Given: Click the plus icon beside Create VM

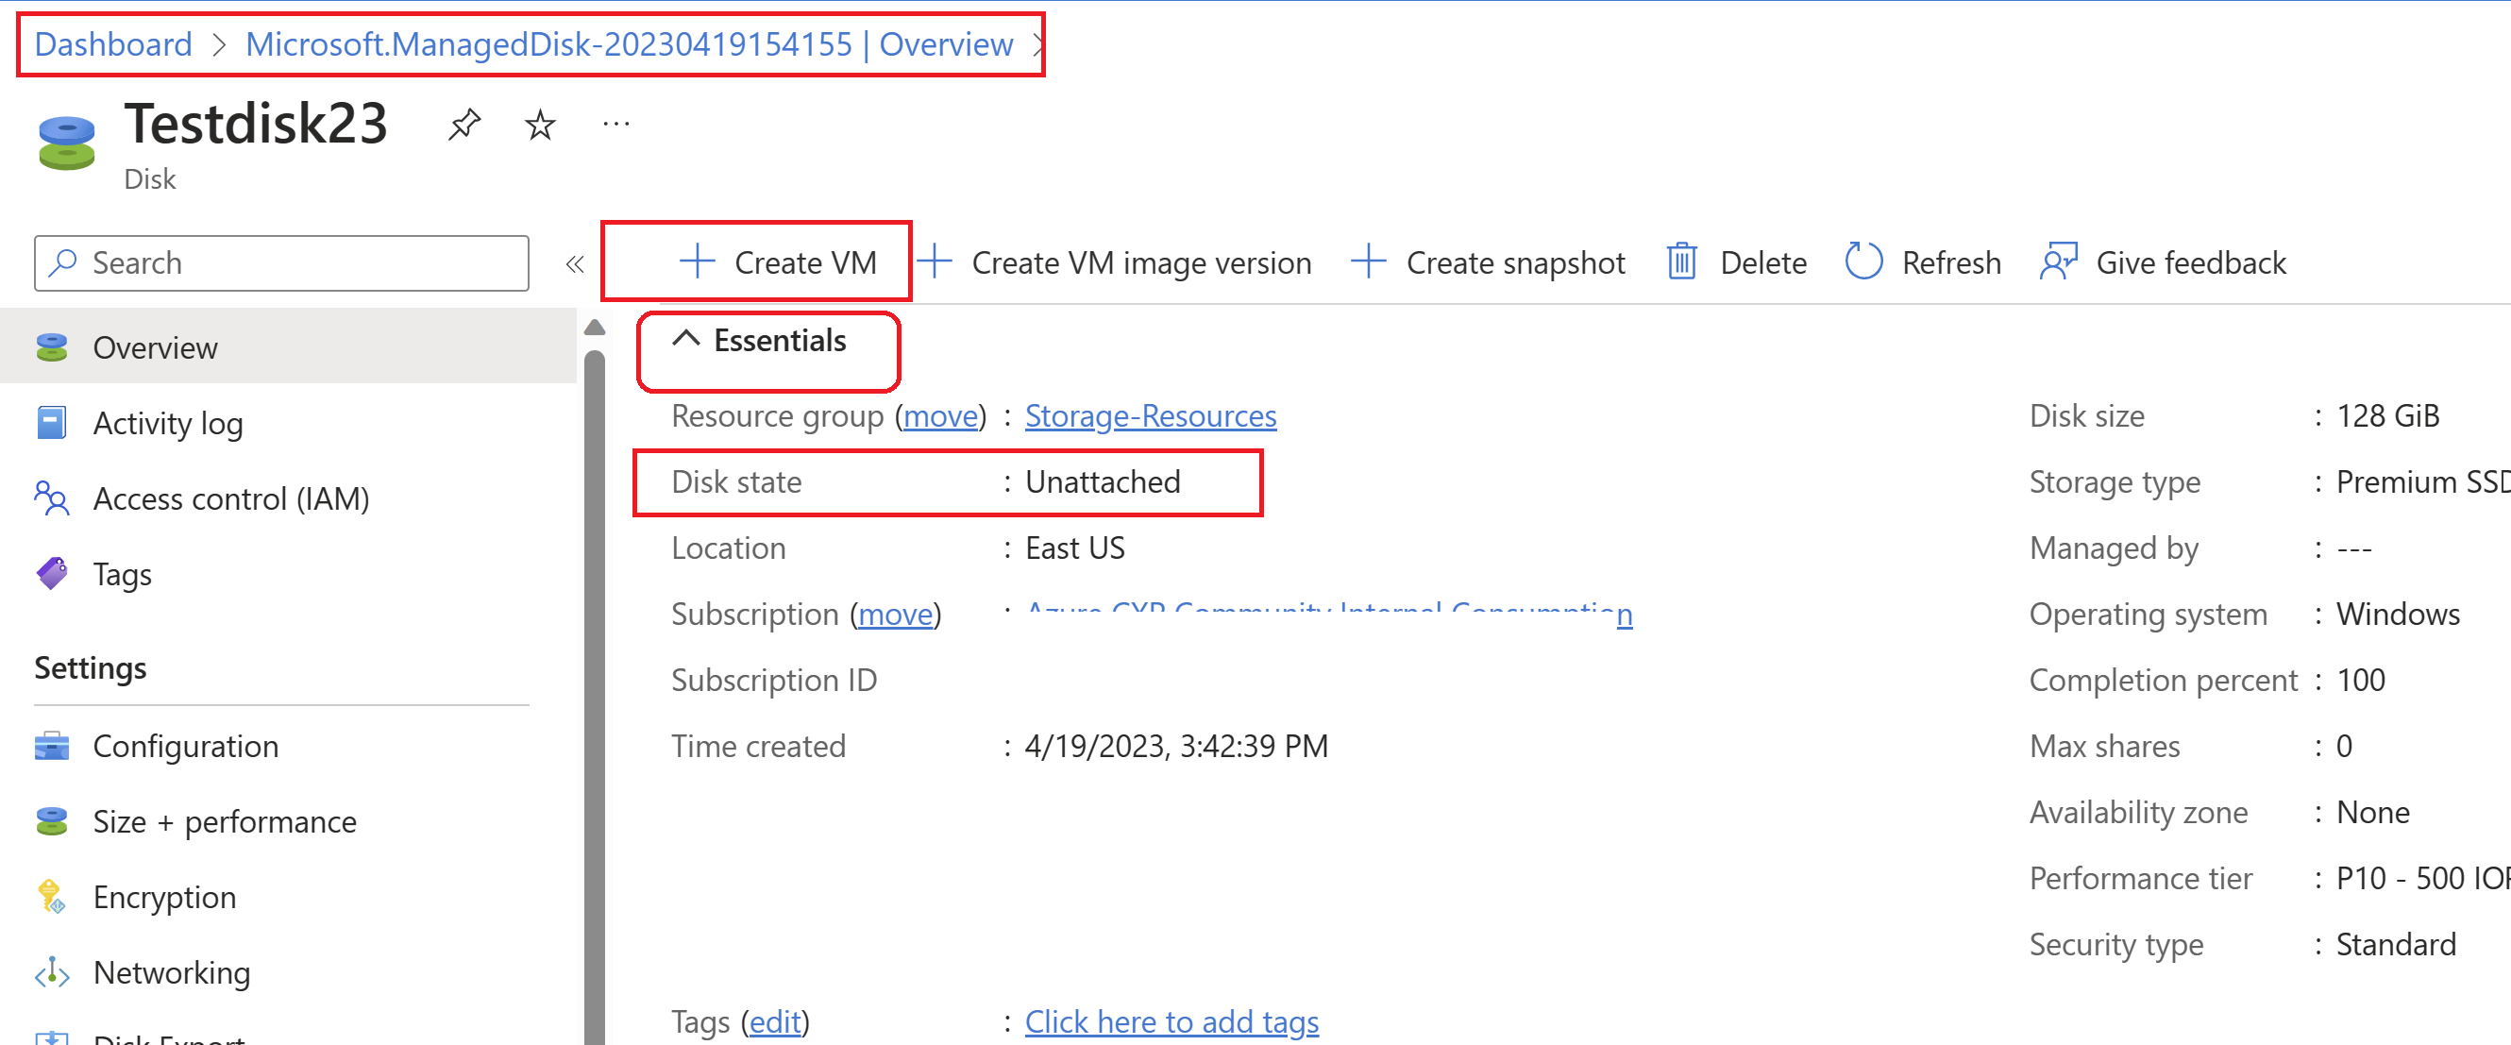Looking at the screenshot, I should [x=697, y=262].
